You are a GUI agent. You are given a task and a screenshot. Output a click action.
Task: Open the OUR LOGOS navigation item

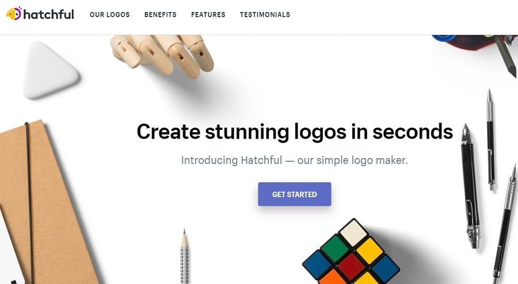coord(110,14)
